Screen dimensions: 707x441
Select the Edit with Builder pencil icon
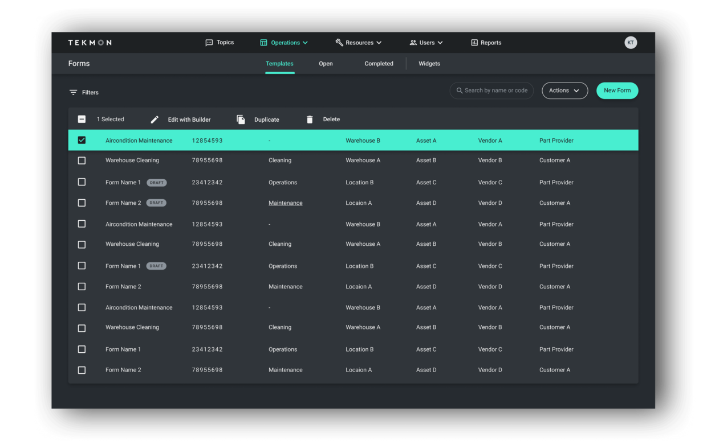154,119
